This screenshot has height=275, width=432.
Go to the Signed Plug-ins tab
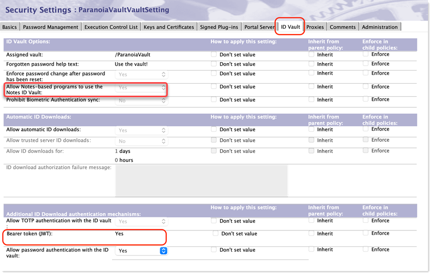point(219,27)
